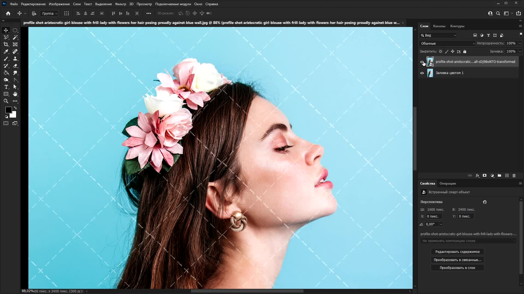Toggle visibility of profile-shot transformed layer

coord(422,62)
